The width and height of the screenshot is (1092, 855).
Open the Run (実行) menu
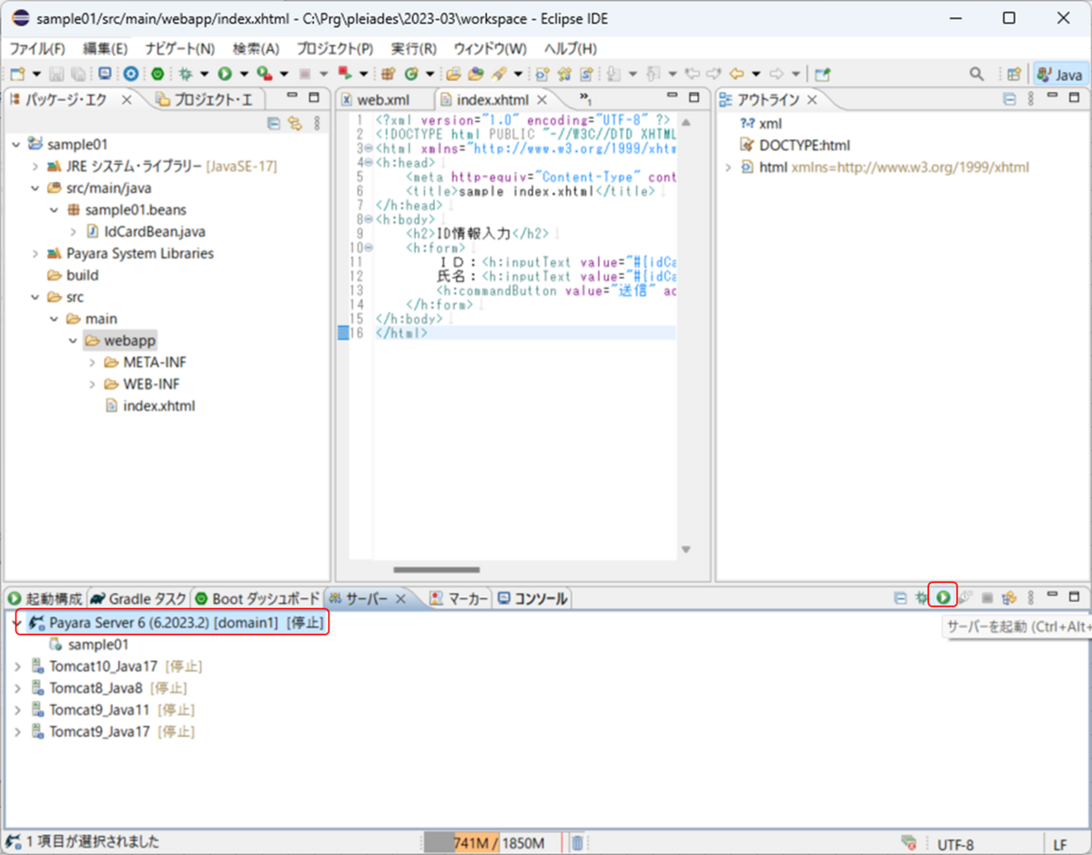(x=414, y=48)
